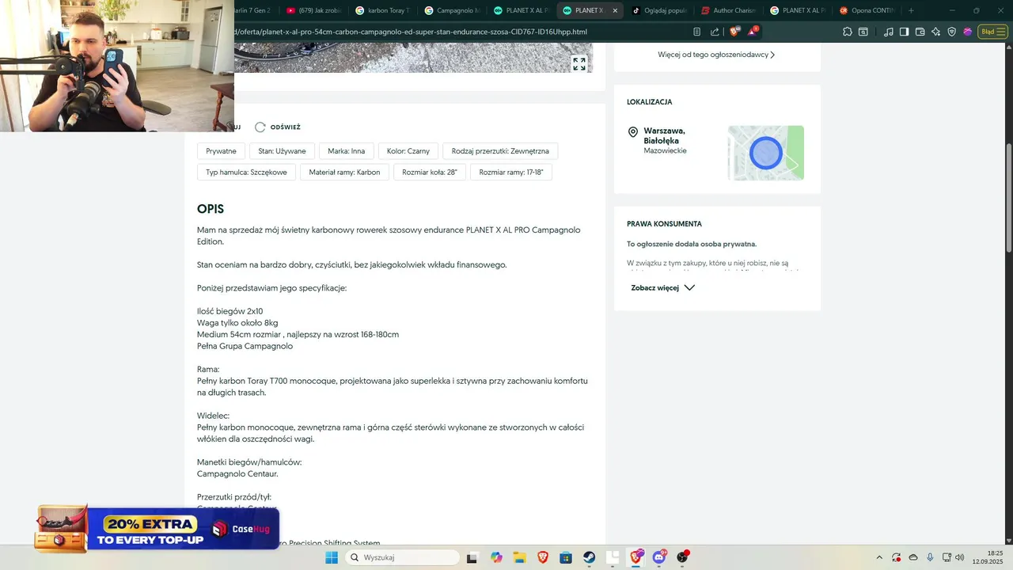Click the OBS Studio taskbar icon
The image size is (1013, 570).
click(x=683, y=557)
